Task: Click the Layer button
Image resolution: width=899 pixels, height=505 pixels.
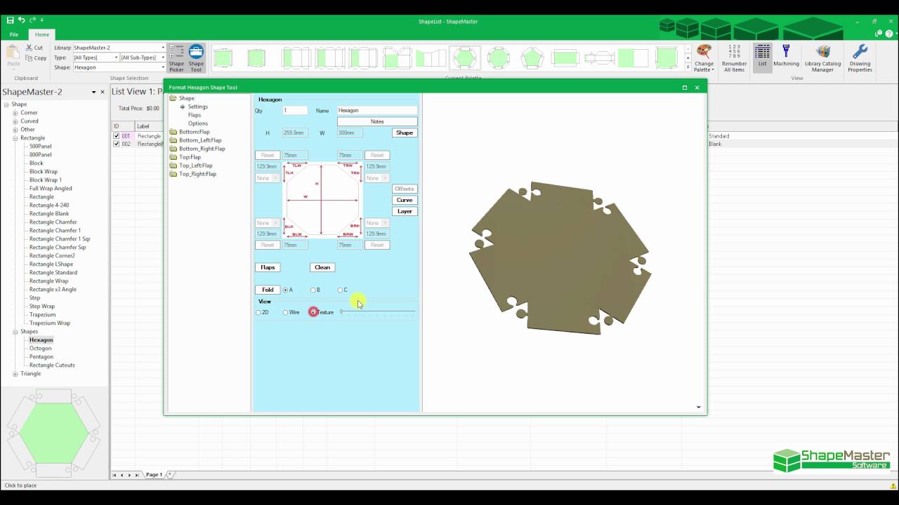Action: (405, 211)
